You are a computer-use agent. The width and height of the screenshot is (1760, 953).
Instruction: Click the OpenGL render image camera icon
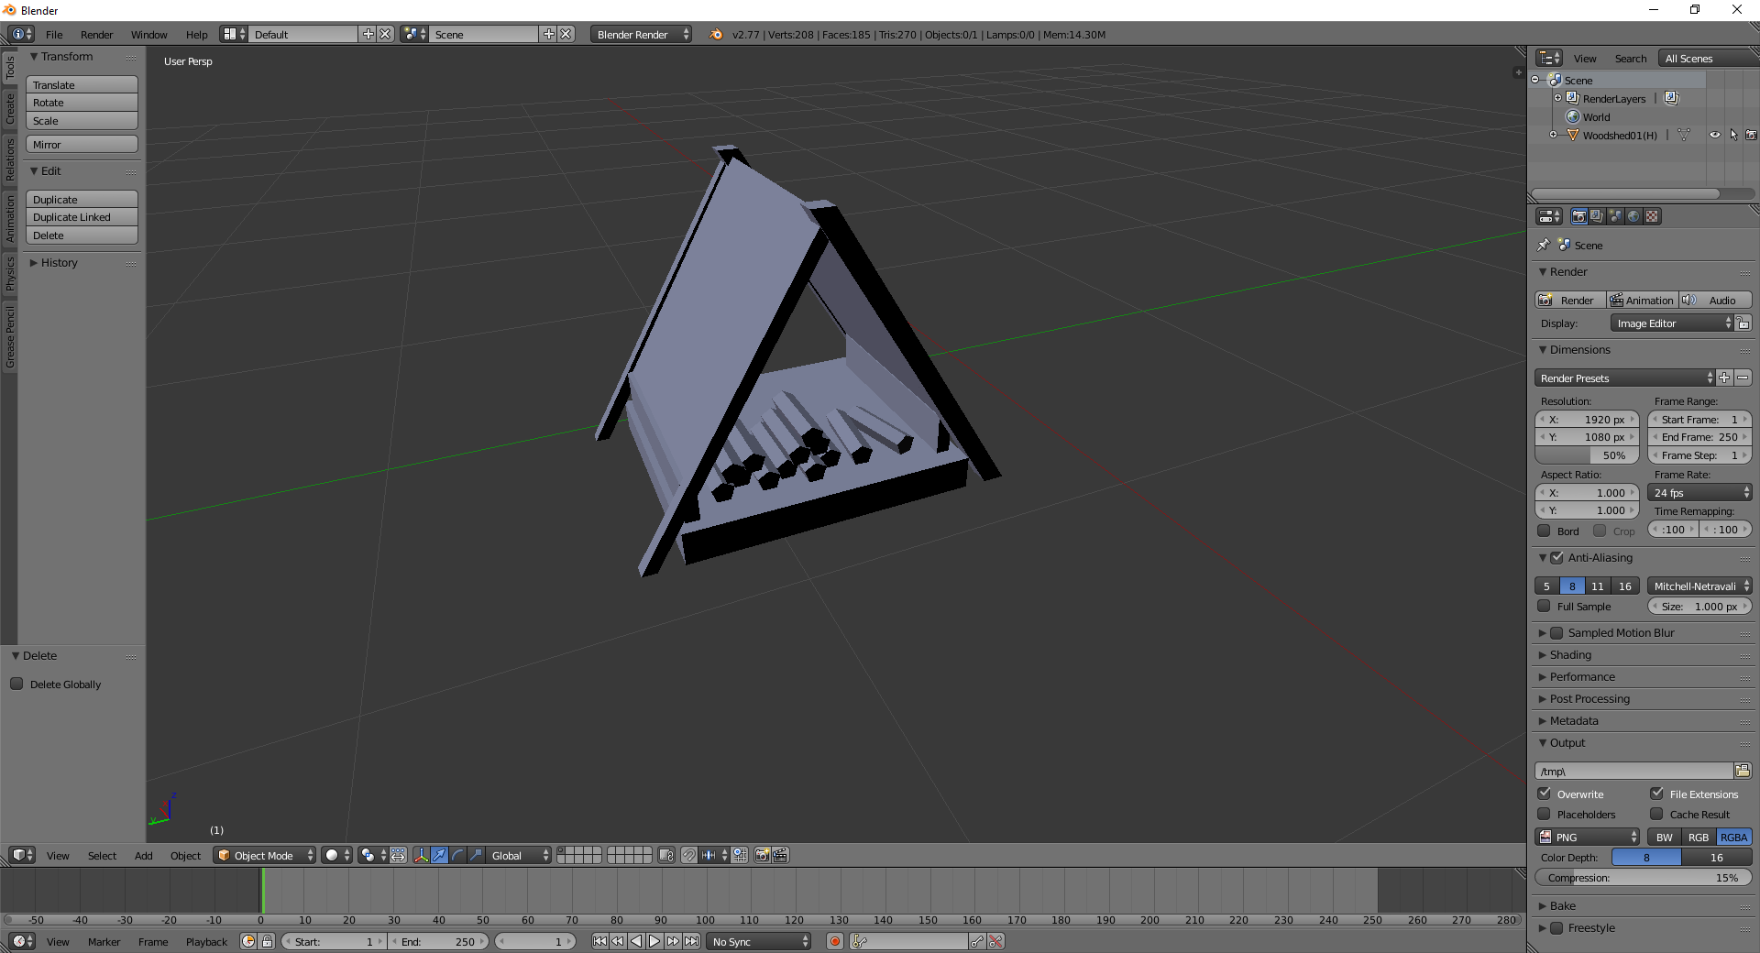(x=762, y=855)
